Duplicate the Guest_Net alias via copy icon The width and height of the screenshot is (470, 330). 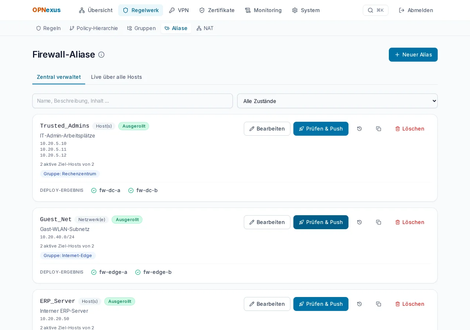379,222
